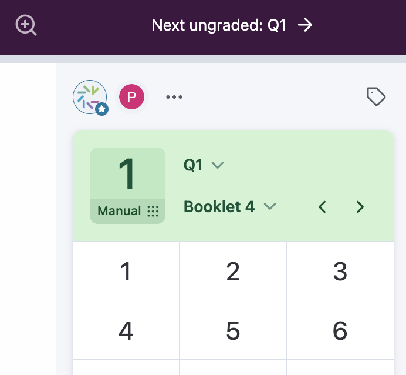Go to the previous booklet
The width and height of the screenshot is (406, 375).
tap(322, 207)
